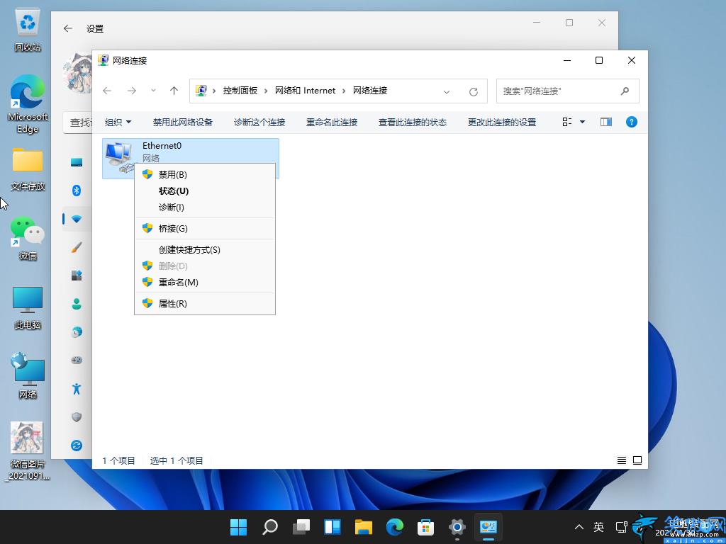726x544 pixels.
Task: Open the Recycle Bin desktop icon
Action: [x=28, y=30]
